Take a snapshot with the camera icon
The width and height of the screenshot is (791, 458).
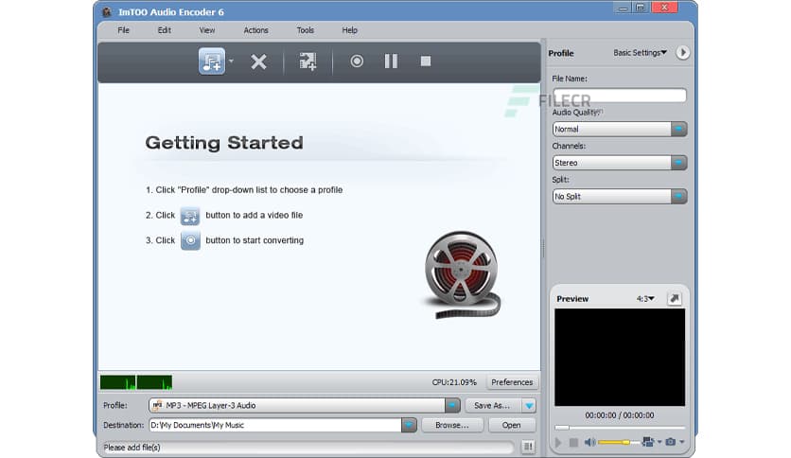coord(671,442)
